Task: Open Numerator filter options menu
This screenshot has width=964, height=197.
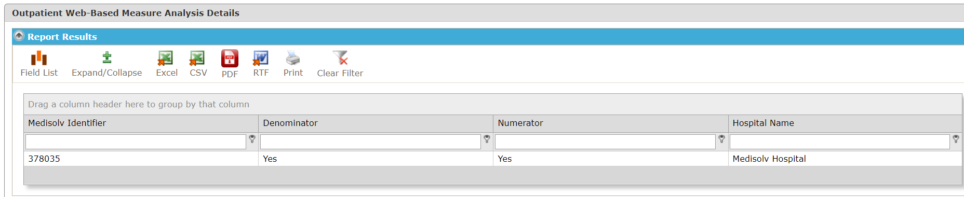Action: click(x=721, y=139)
